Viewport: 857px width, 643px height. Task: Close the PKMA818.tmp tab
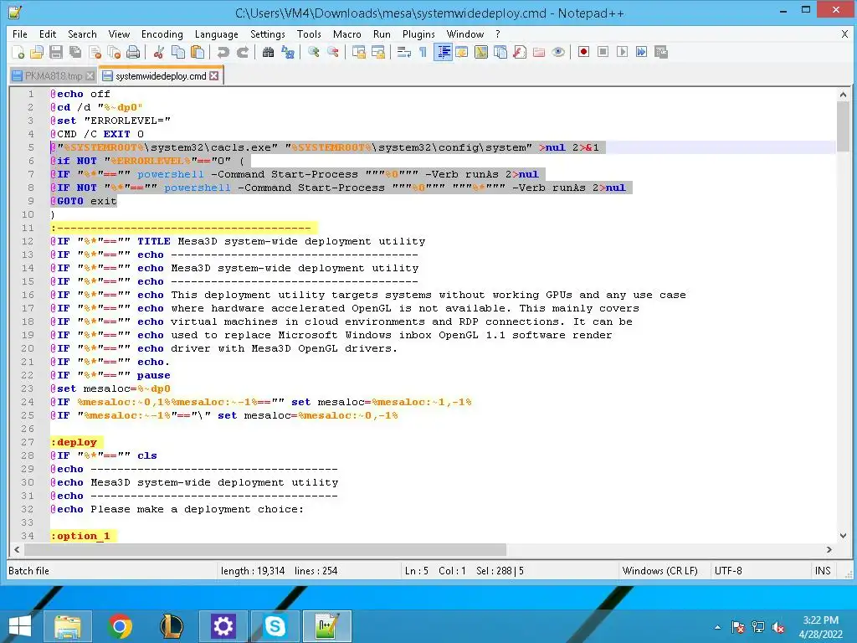point(90,76)
